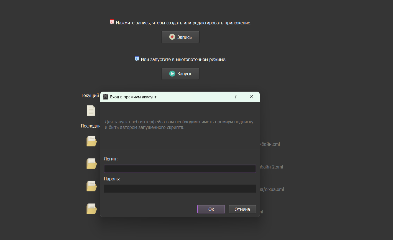Click the help question mark in dialog
Image resolution: width=393 pixels, height=240 pixels.
[235, 97]
